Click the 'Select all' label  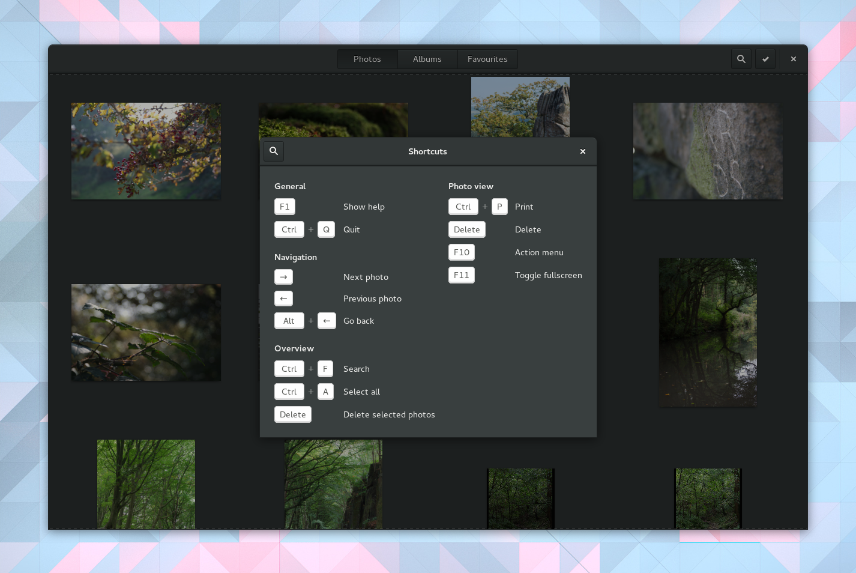pos(361,392)
